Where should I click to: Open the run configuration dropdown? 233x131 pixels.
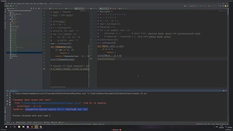click(193, 6)
